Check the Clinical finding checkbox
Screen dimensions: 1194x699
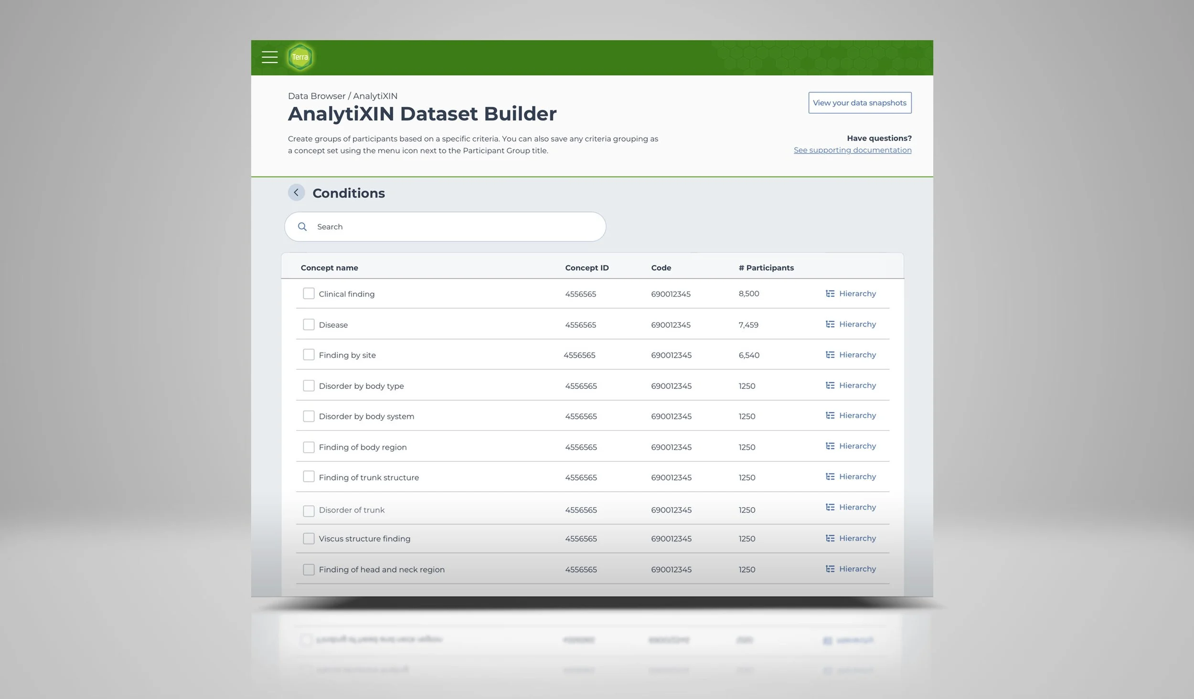[x=309, y=293]
